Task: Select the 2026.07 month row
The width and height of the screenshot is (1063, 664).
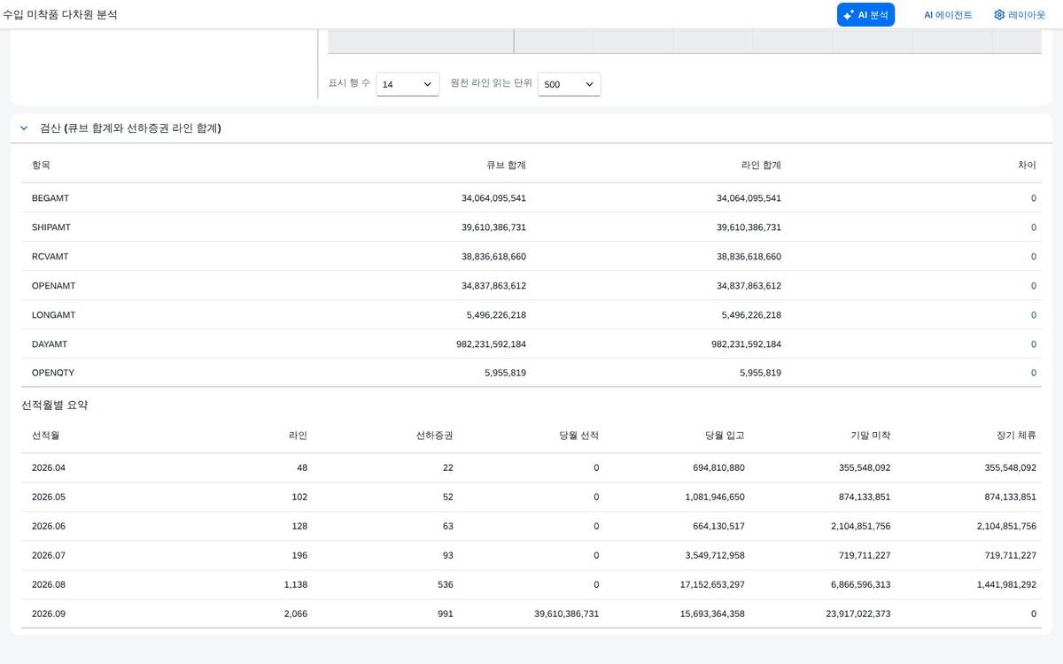Action: (x=531, y=555)
